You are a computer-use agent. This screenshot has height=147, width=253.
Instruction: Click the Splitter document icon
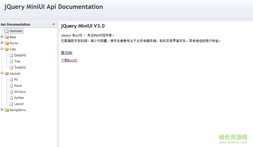click(11, 98)
